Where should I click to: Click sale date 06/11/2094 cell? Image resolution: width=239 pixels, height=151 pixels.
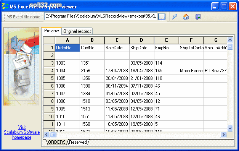tap(117, 86)
